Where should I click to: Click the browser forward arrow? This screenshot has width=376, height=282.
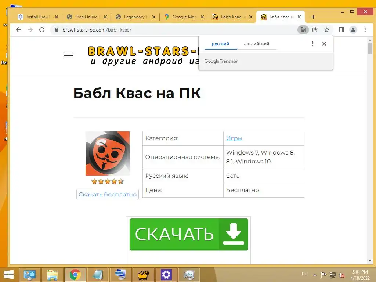click(30, 30)
